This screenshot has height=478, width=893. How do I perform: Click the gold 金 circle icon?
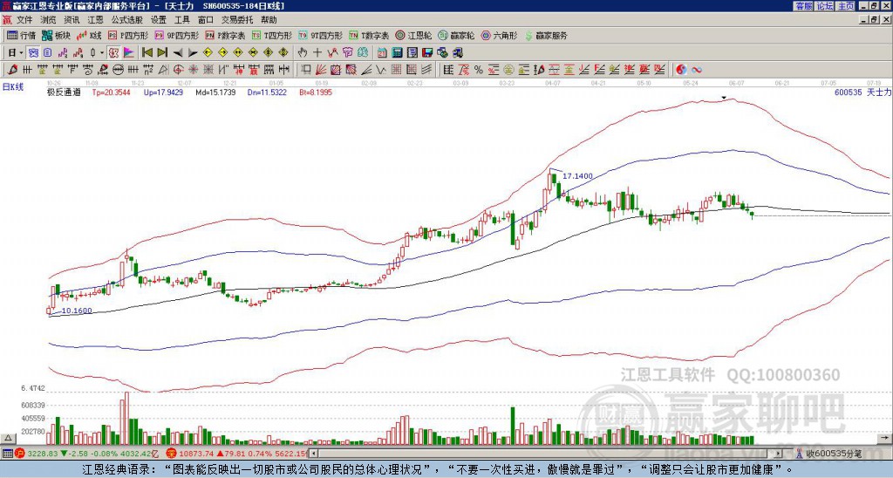click(x=508, y=70)
